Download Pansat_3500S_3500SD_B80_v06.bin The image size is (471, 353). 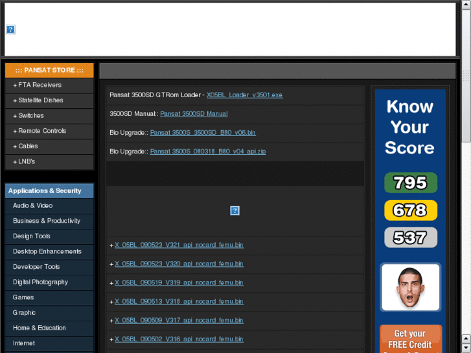point(203,133)
